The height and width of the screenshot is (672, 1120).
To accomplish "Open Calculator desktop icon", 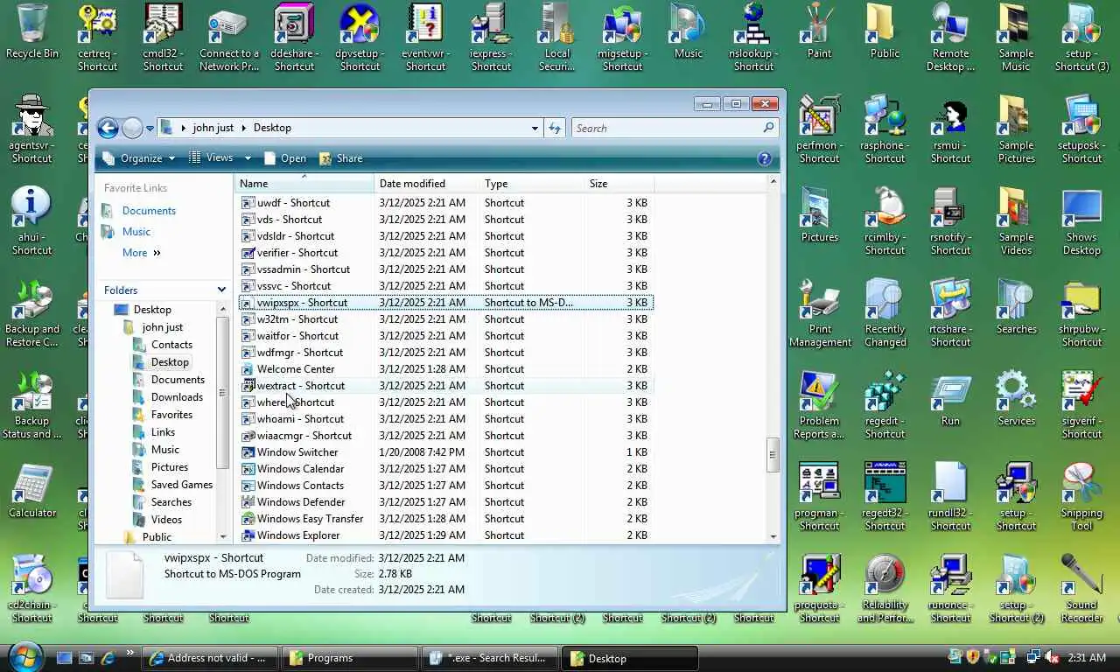I will click(32, 492).
